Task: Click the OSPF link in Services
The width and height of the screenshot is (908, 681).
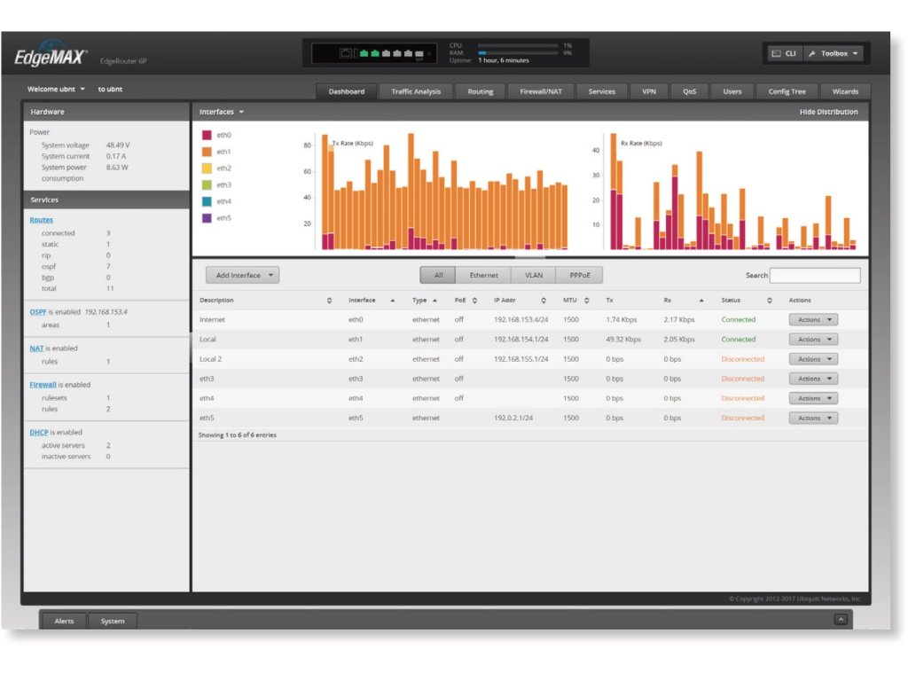Action: 37,312
